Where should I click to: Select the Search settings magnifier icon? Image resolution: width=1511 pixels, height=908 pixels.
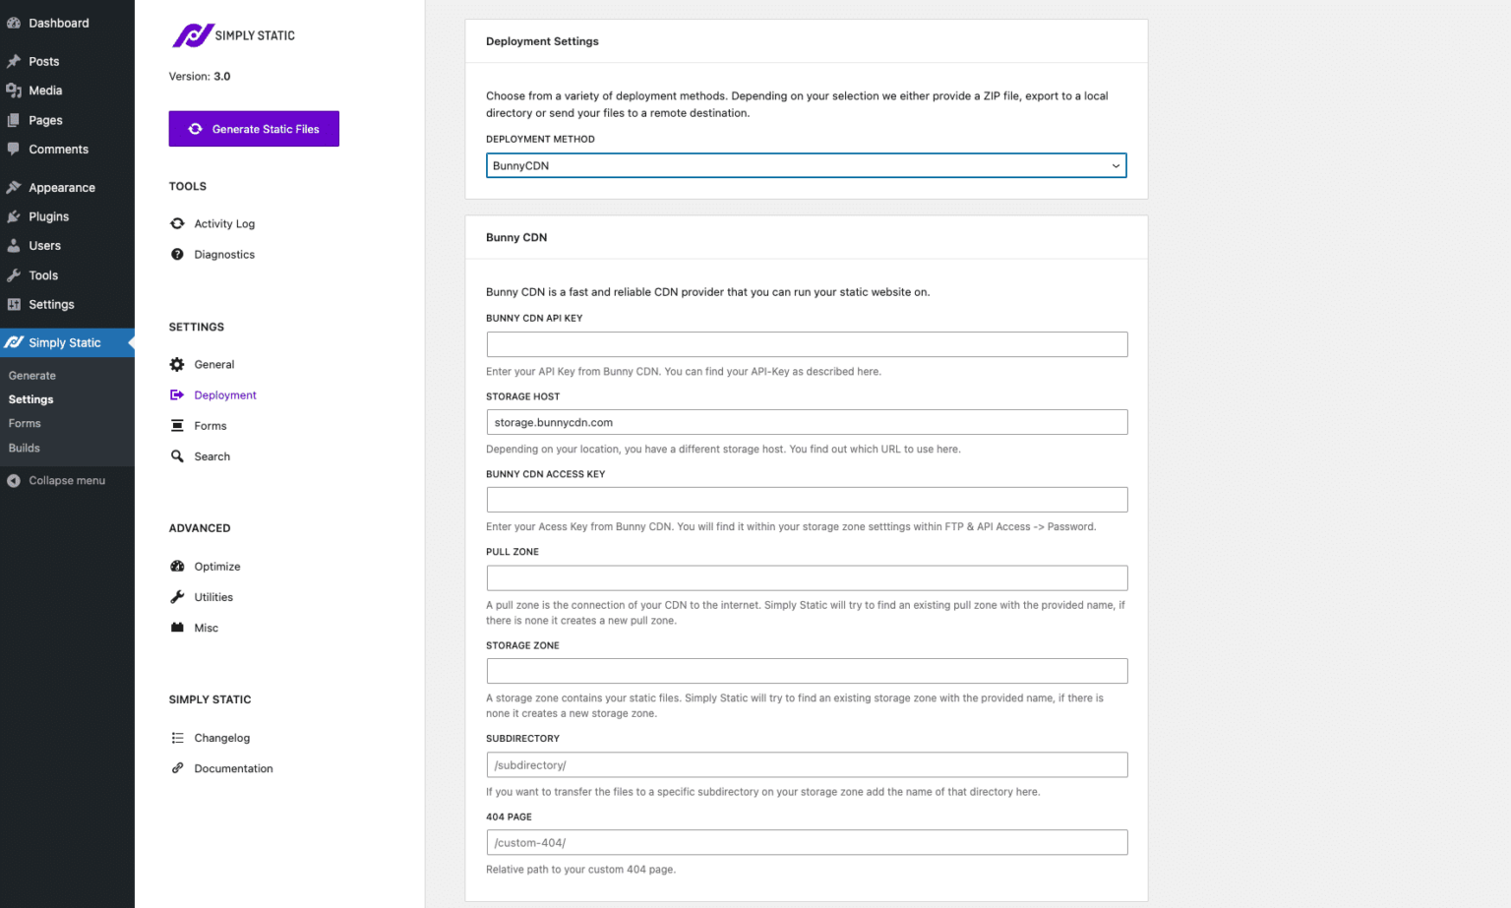[177, 455]
